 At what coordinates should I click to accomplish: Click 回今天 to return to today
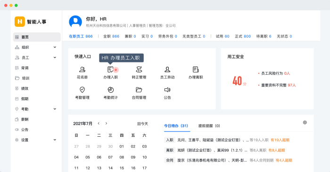(142, 124)
